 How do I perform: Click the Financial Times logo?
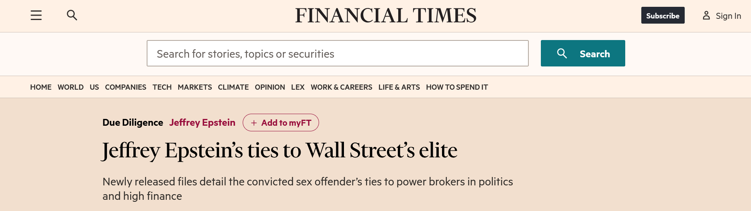(x=385, y=16)
